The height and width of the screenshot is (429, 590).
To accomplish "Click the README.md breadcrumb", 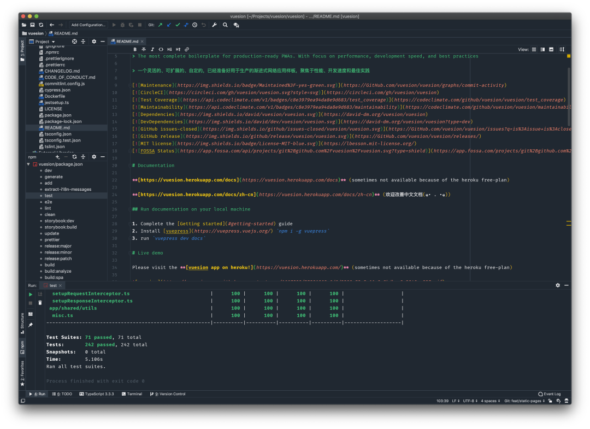I will click(x=63, y=33).
